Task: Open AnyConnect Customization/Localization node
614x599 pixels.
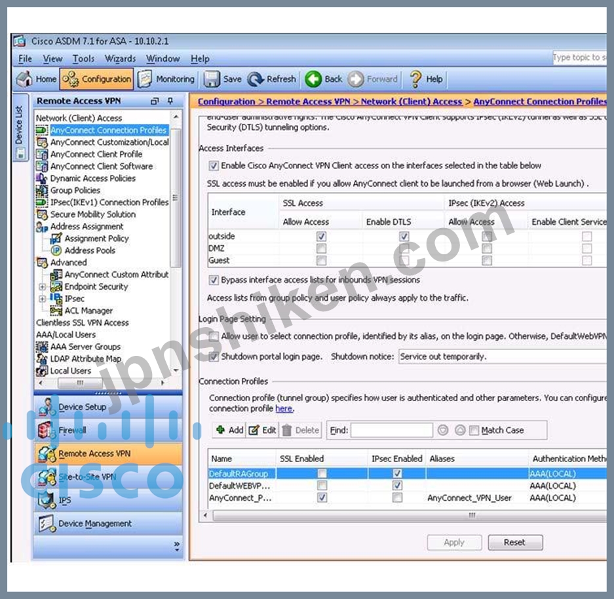Action: pos(109,142)
